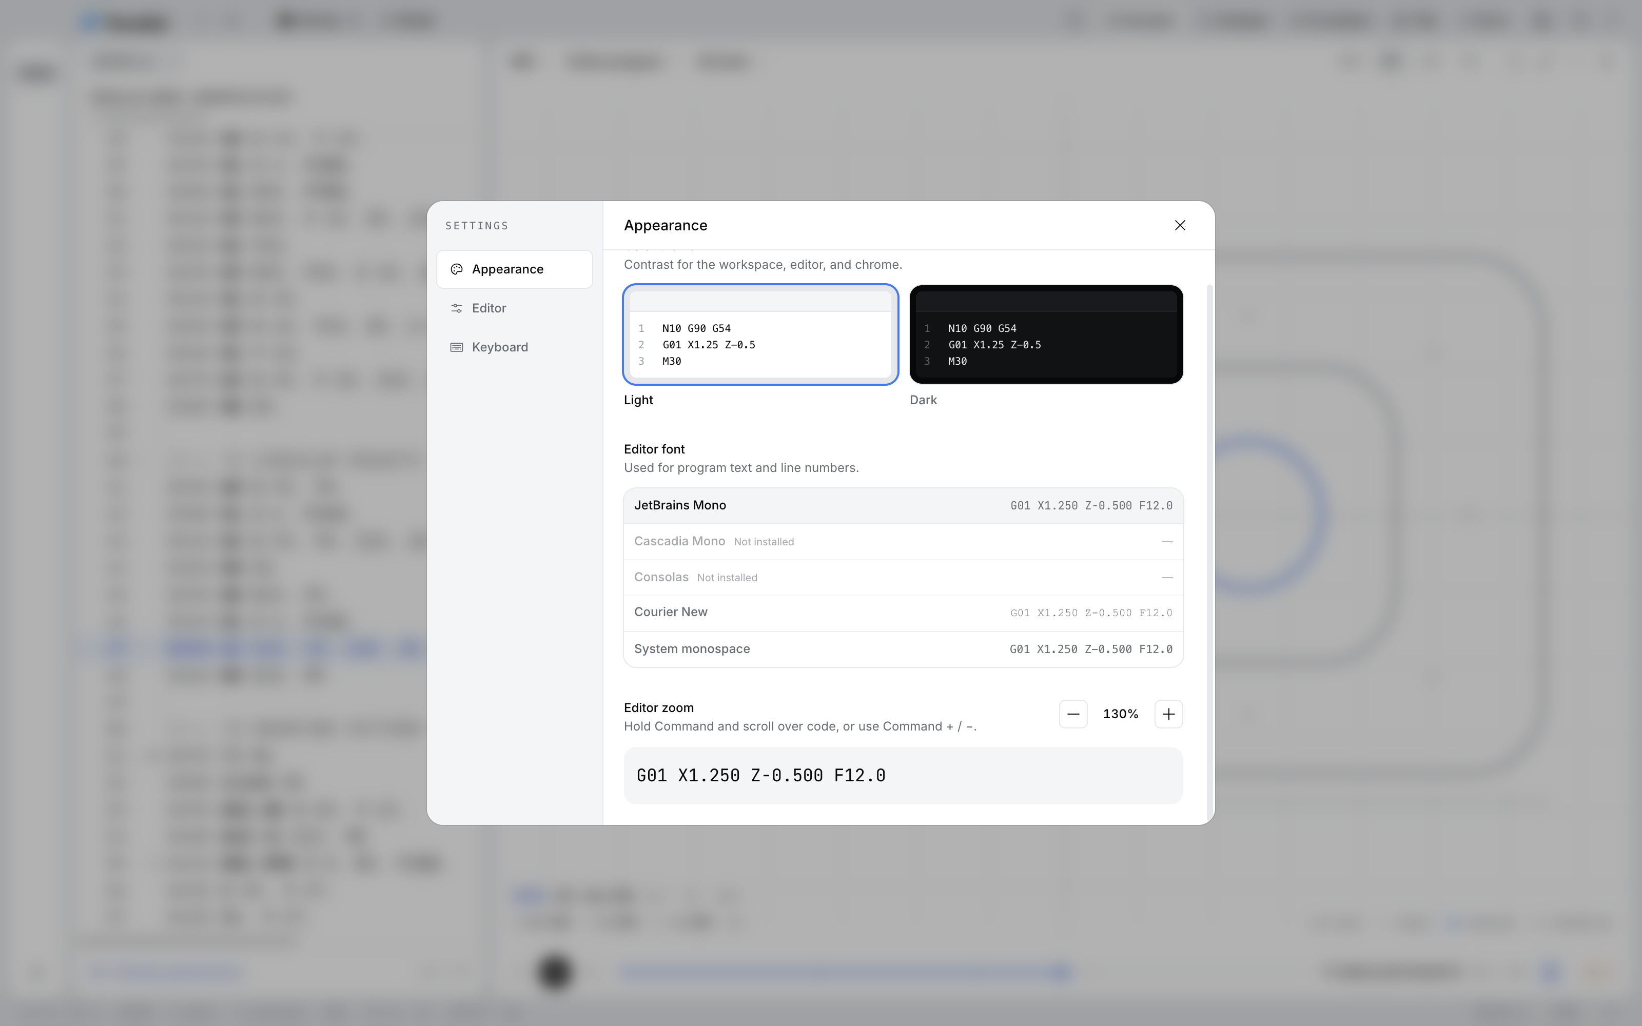The width and height of the screenshot is (1642, 1026).
Task: Click the Dark theme label
Action: (923, 400)
